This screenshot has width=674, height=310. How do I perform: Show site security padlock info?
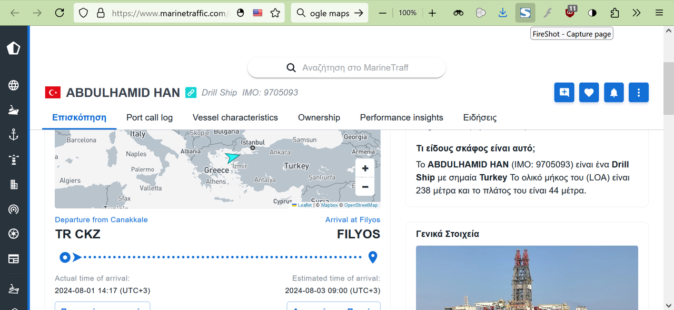pyautogui.click(x=101, y=13)
